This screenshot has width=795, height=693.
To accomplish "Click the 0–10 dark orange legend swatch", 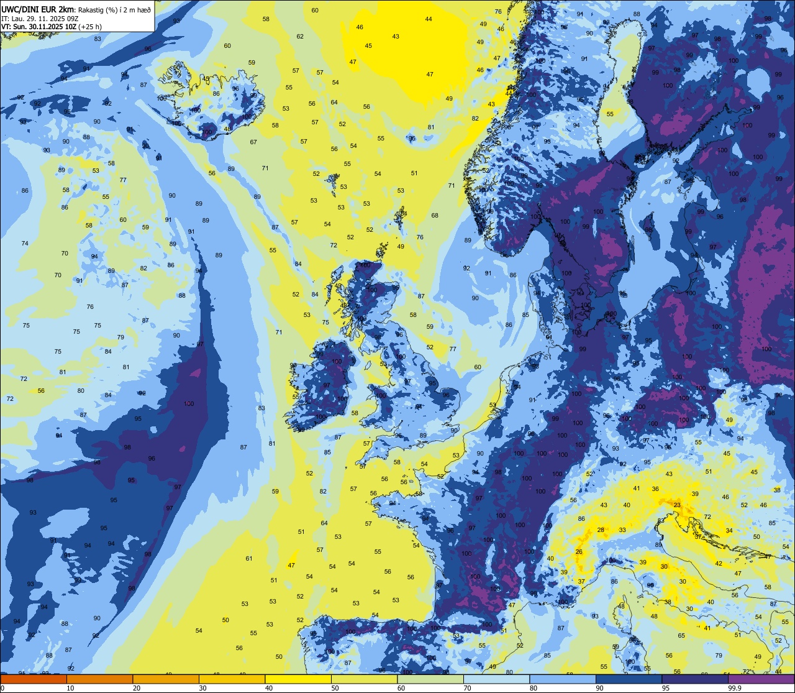I will [34, 679].
